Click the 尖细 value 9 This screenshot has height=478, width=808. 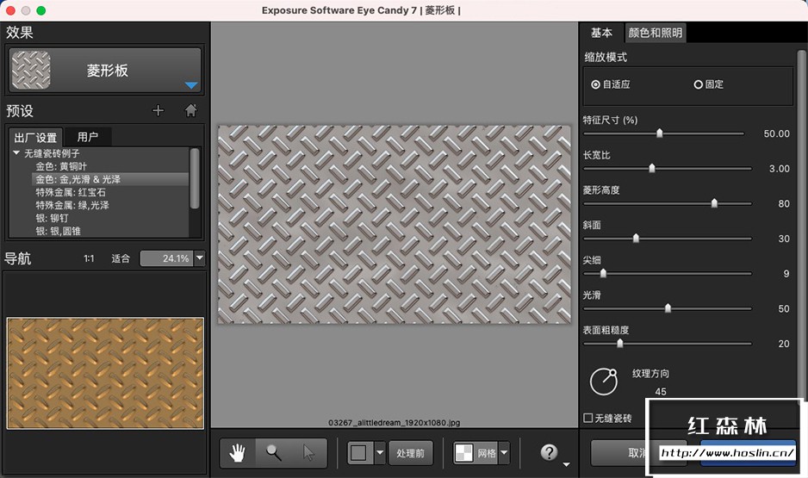pyautogui.click(x=786, y=274)
